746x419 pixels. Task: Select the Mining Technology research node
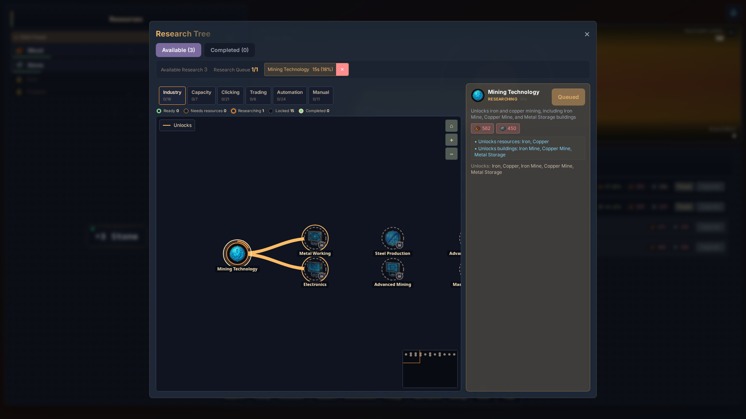pos(237,253)
